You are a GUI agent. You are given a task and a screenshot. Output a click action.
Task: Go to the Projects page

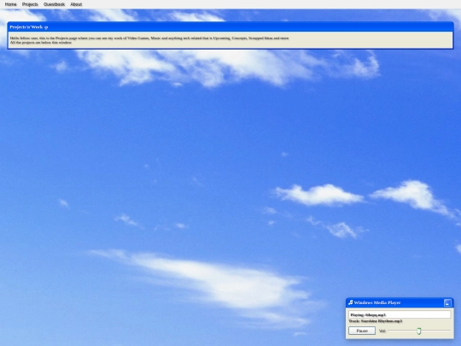click(30, 4)
